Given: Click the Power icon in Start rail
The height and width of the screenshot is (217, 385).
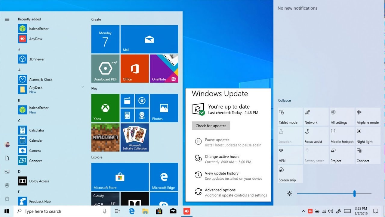Looking at the screenshot, I should 7,199.
